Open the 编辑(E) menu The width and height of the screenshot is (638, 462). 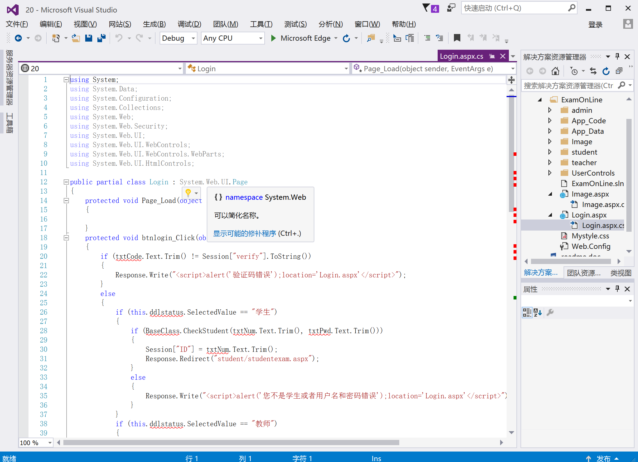51,24
